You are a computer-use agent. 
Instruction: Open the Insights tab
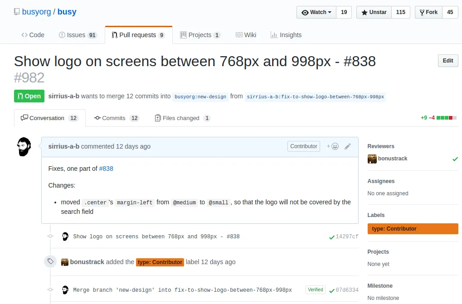tap(286, 35)
